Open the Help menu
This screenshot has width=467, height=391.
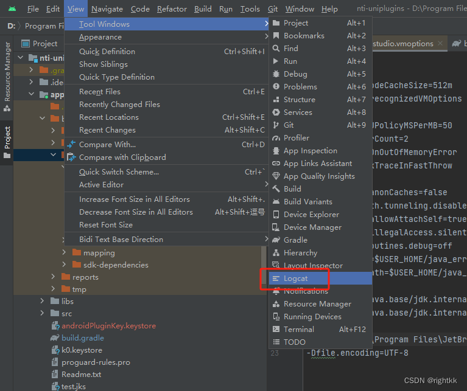(329, 9)
